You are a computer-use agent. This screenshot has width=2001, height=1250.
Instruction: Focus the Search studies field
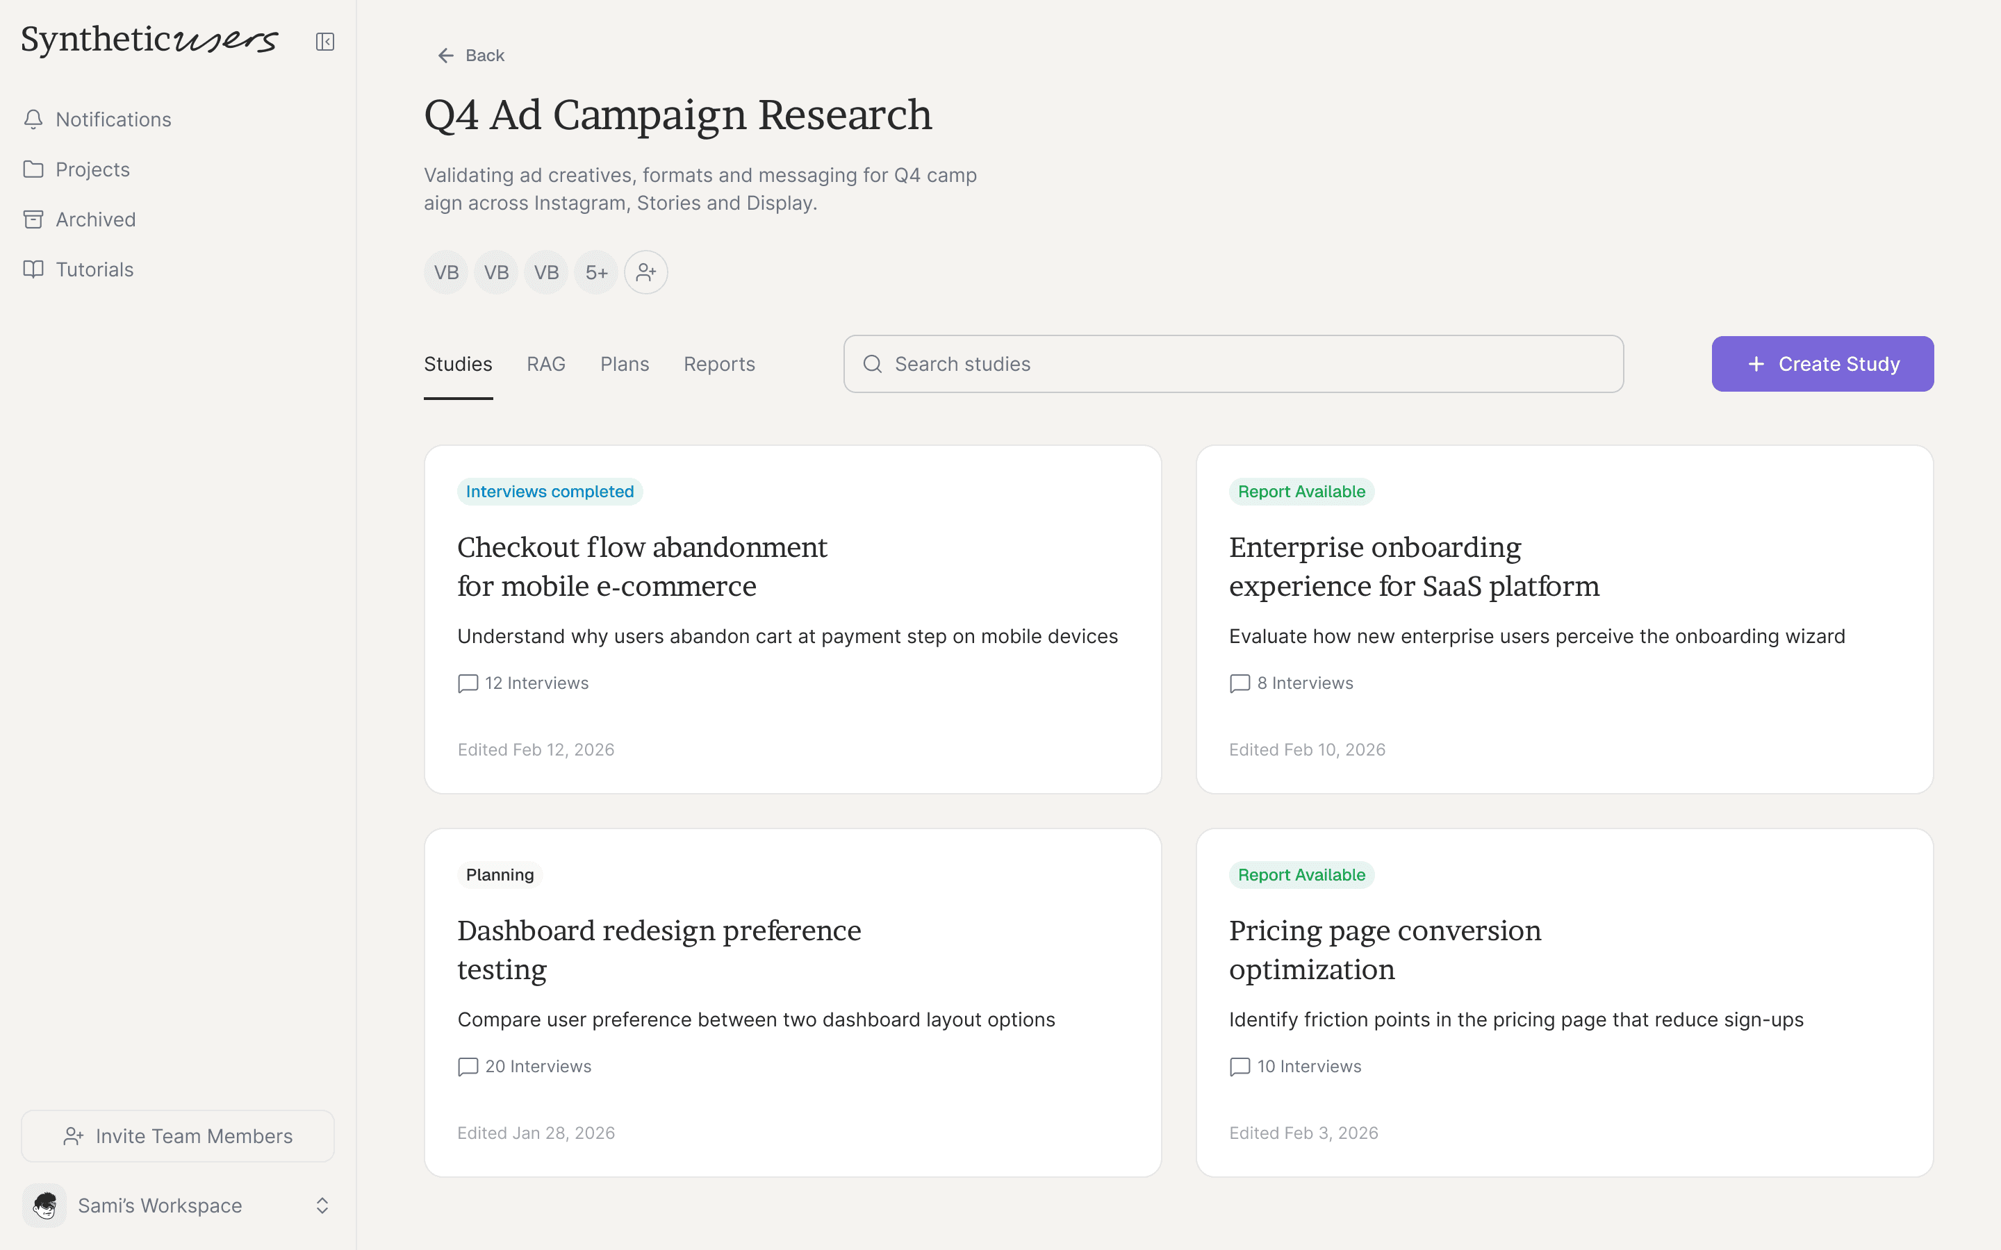pyautogui.click(x=1233, y=364)
